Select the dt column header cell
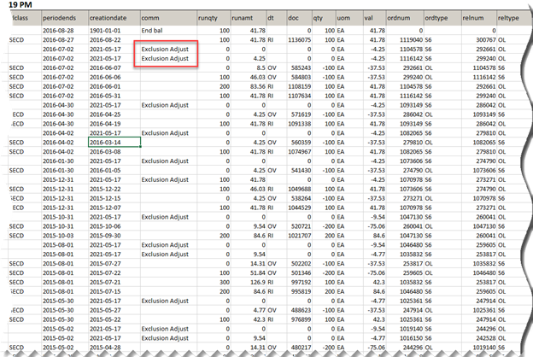533x357 pixels. (272, 17)
